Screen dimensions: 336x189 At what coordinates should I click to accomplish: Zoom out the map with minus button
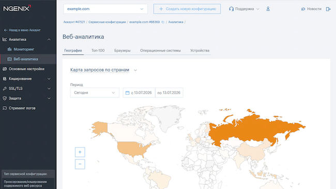[80, 164]
